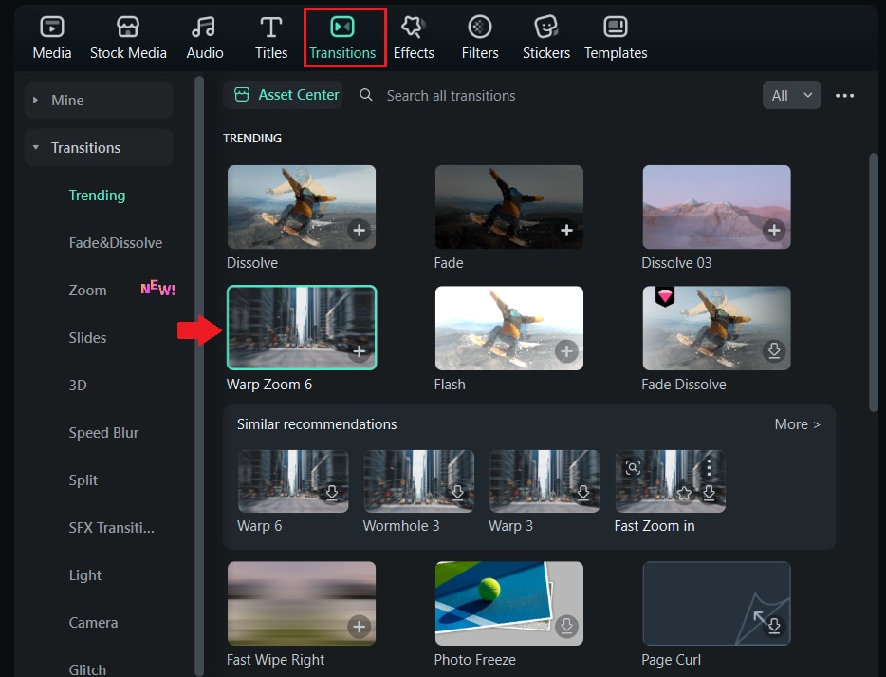
Task: Click More similar recommendations link
Action: click(797, 424)
